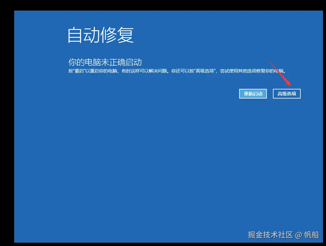The image size is (326, 246).
Task: Click the highlighted blue Restart button on the left
Action: 253,94
